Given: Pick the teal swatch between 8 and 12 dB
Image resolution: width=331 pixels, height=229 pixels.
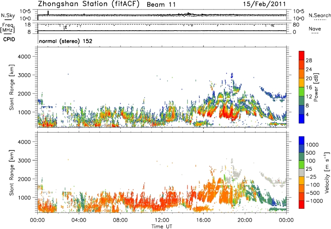Looking at the screenshot, I should coord(302,101).
